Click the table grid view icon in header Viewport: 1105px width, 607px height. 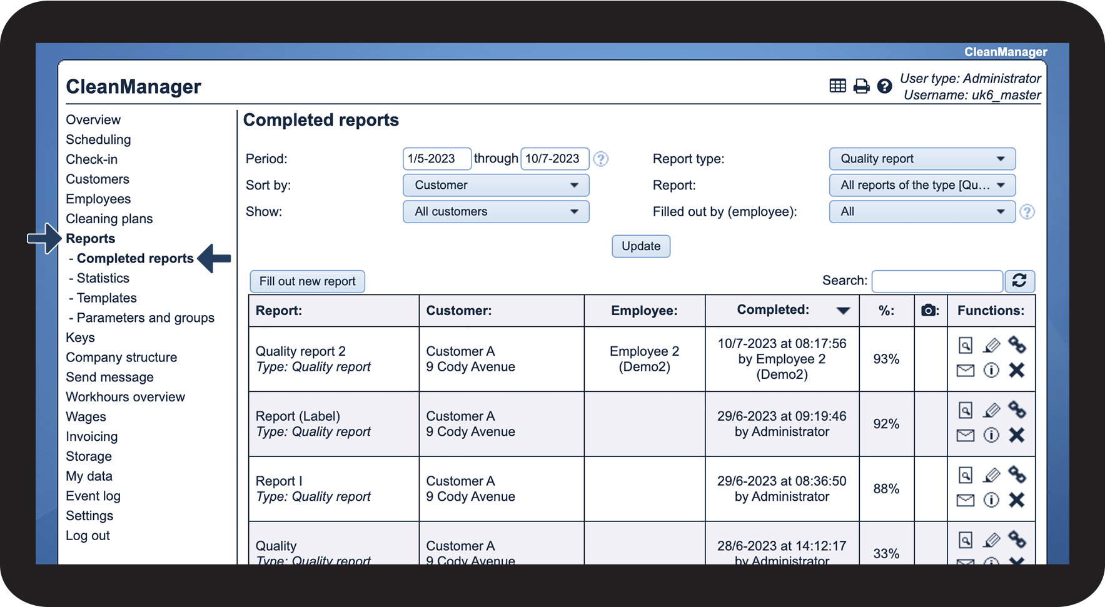837,86
